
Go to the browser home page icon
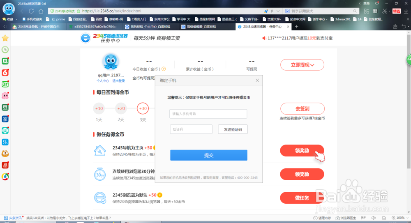[x=41, y=11]
